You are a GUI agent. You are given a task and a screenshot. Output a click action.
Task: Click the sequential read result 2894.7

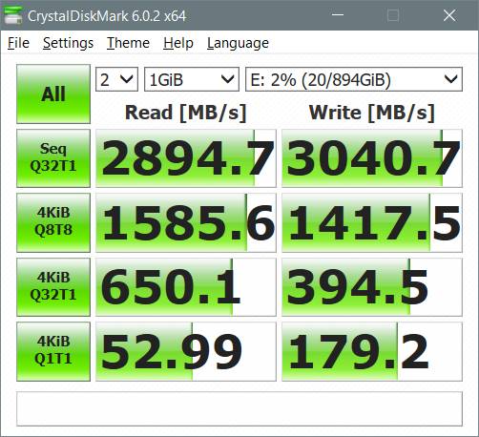186,158
